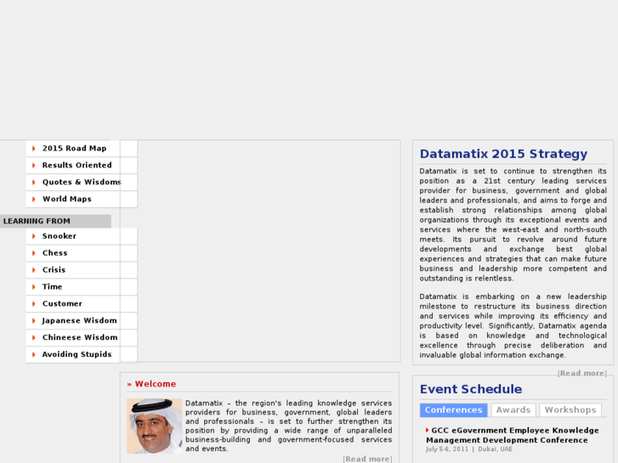Open the Japanese Wisdom menu item

pos(80,321)
